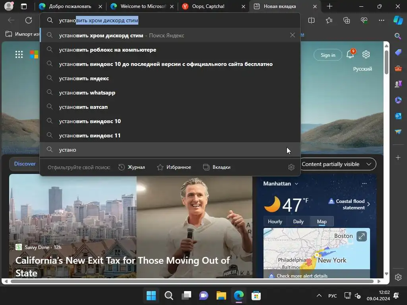
Task: Choose suggestion установить роблокс на компьютере
Action: coord(170,50)
